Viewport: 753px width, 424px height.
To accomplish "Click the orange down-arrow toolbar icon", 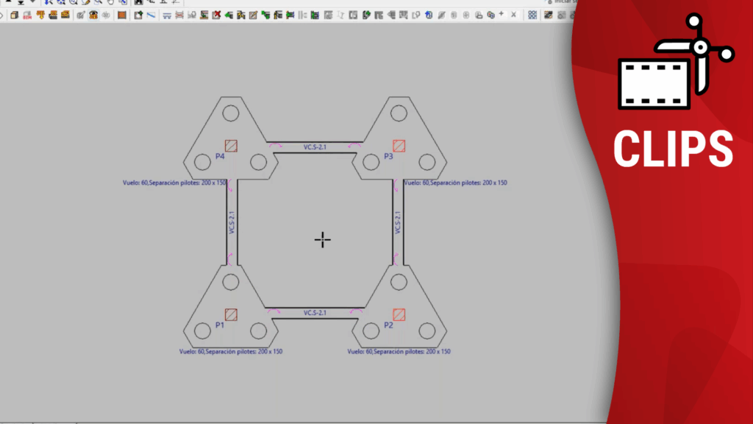I will click(40, 15).
